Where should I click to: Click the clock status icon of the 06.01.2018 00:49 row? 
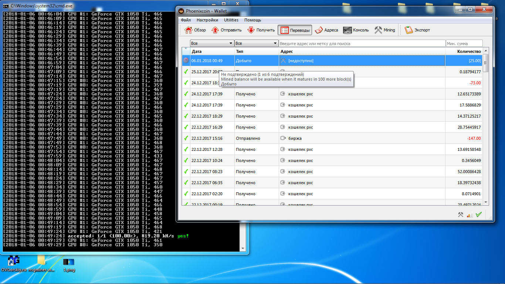tap(186, 61)
